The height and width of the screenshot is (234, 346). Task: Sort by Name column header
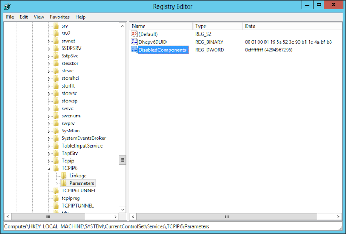pos(162,26)
